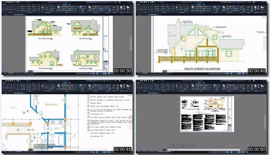Click the Measure tool in the 00:00:40 frame

[248, 7]
